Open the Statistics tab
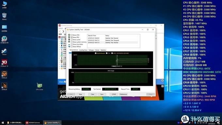 [103, 50]
